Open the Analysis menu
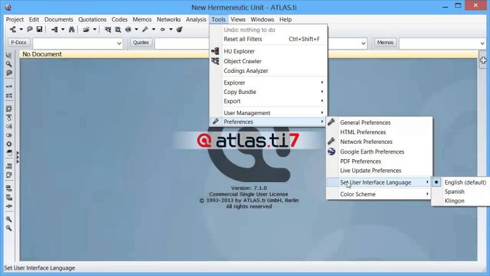Screen dimensions: 490x276 pyautogui.click(x=196, y=19)
